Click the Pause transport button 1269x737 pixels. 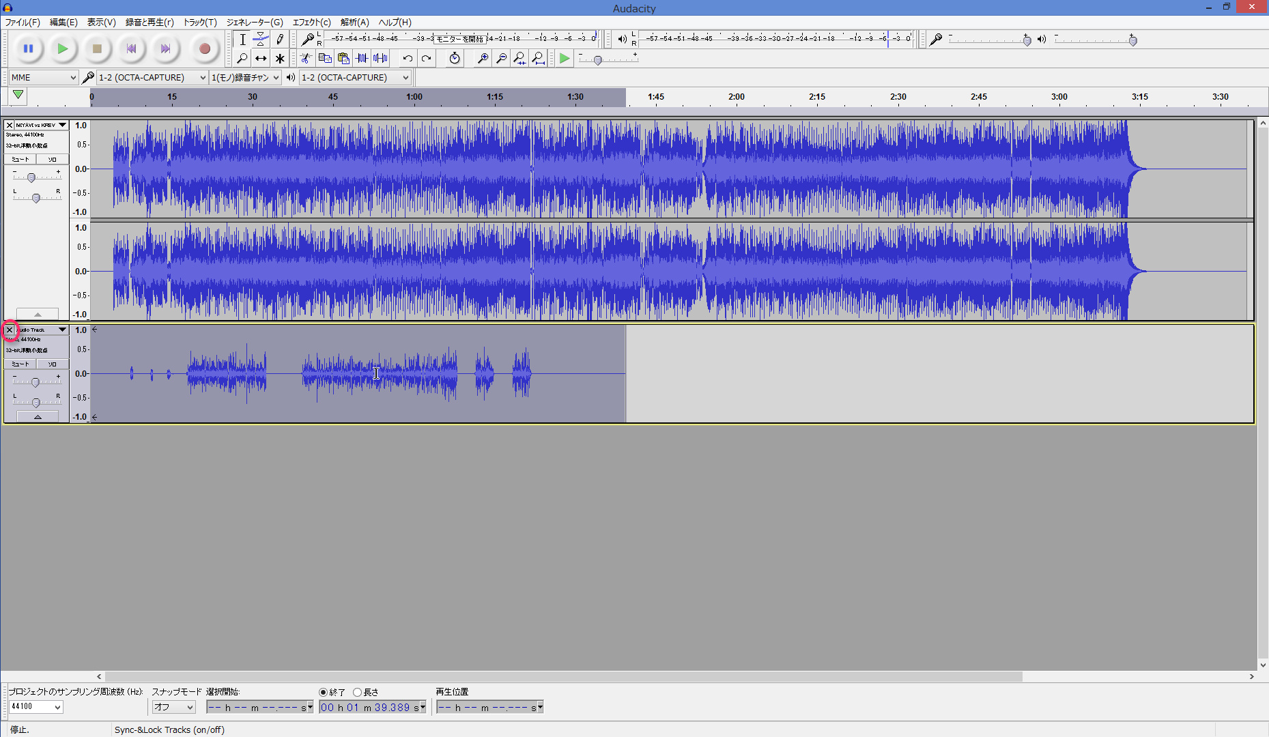tap(28, 48)
